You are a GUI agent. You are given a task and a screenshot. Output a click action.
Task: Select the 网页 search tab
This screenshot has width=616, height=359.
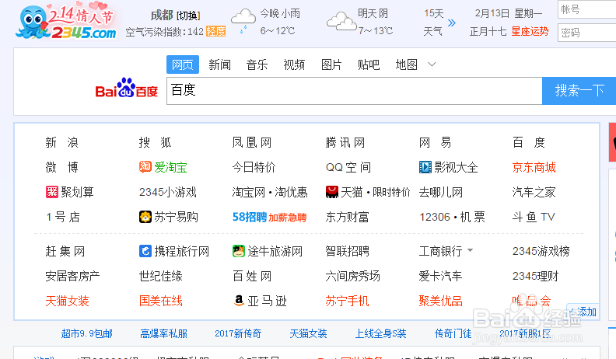coord(183,64)
